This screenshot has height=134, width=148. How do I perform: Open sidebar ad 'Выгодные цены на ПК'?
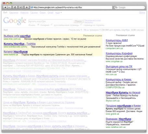click(119, 66)
